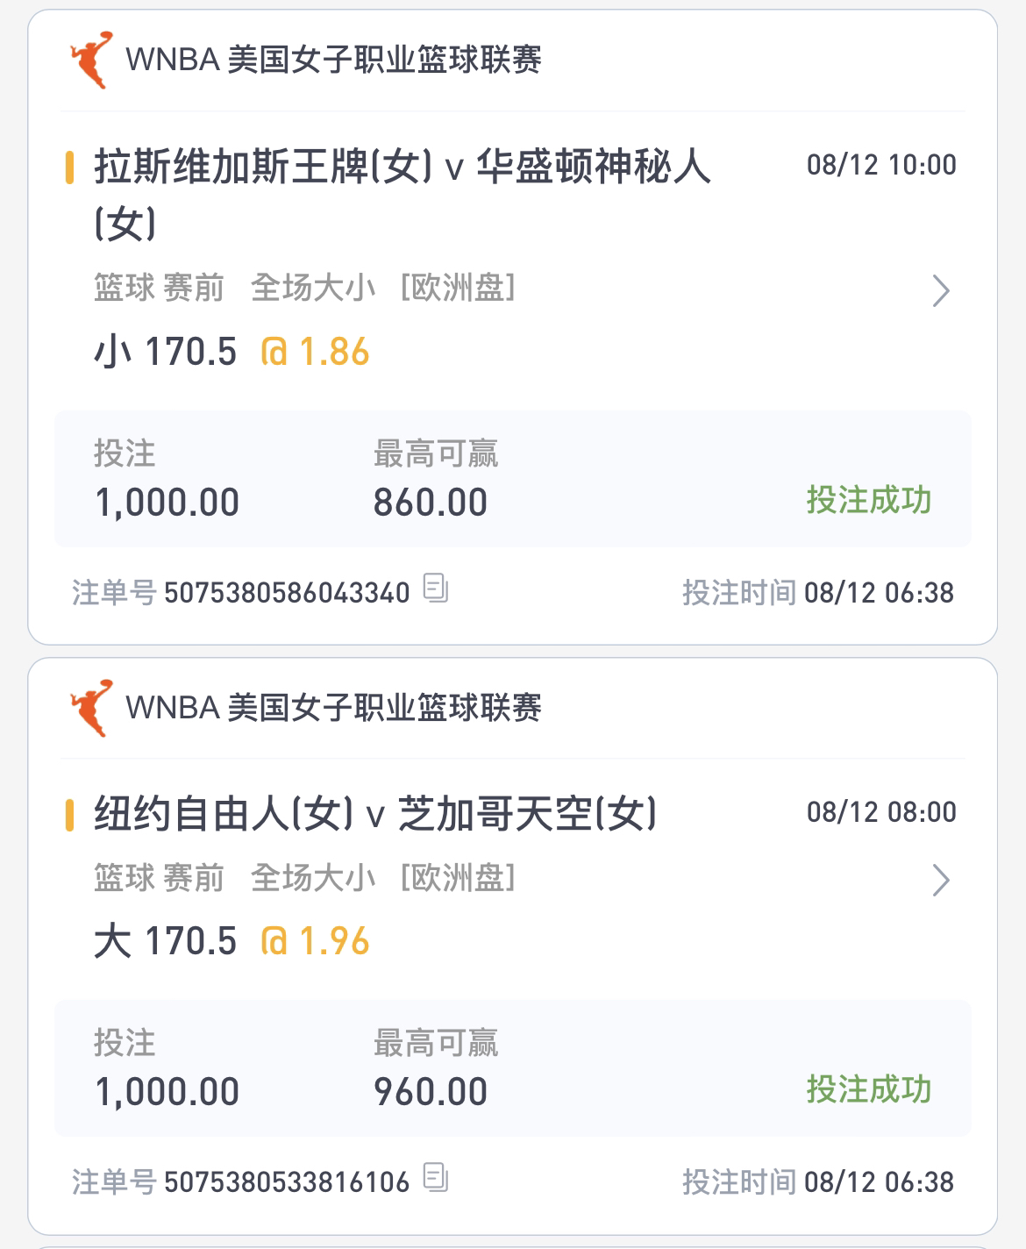Copy bet slip number 5075380586043340

(x=436, y=588)
